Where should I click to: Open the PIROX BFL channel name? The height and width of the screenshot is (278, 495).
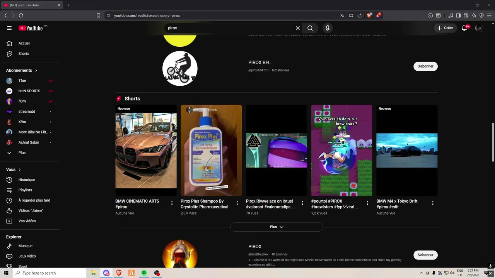259,63
